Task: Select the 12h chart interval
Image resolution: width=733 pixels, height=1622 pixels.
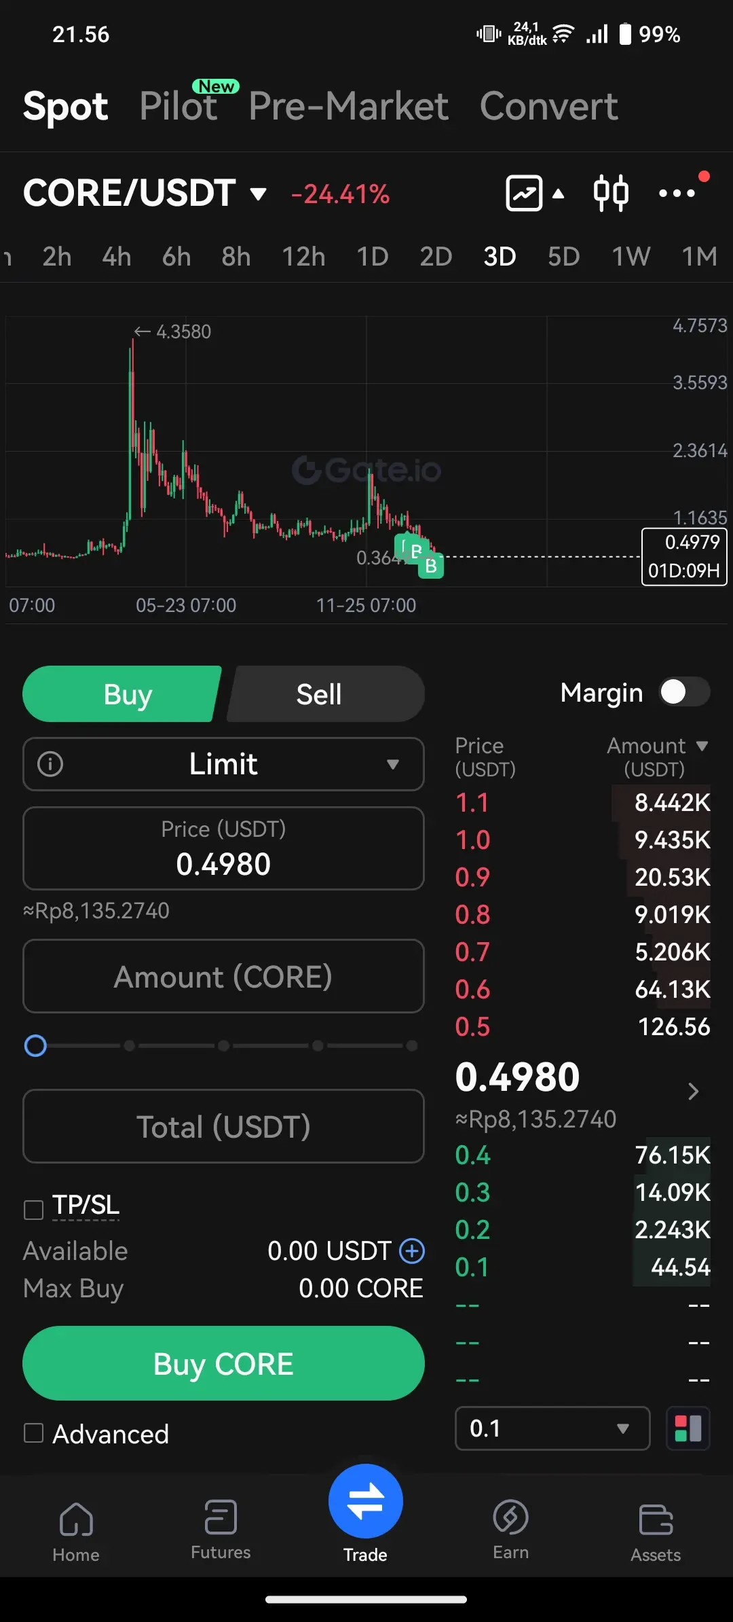Action: point(303,257)
